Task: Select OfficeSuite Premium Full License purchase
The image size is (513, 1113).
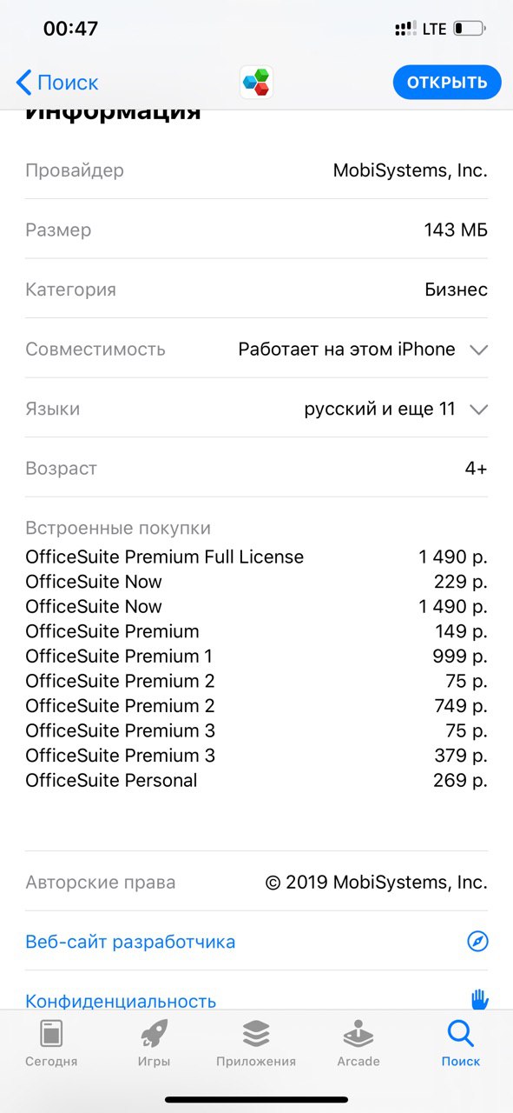Action: (256, 556)
